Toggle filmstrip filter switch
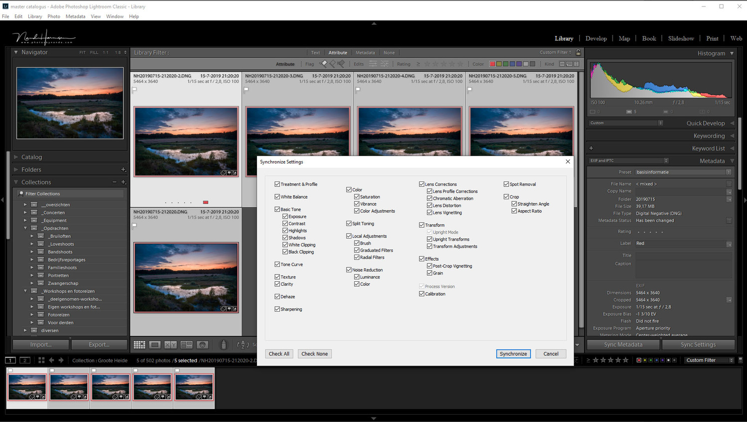 coord(741,360)
